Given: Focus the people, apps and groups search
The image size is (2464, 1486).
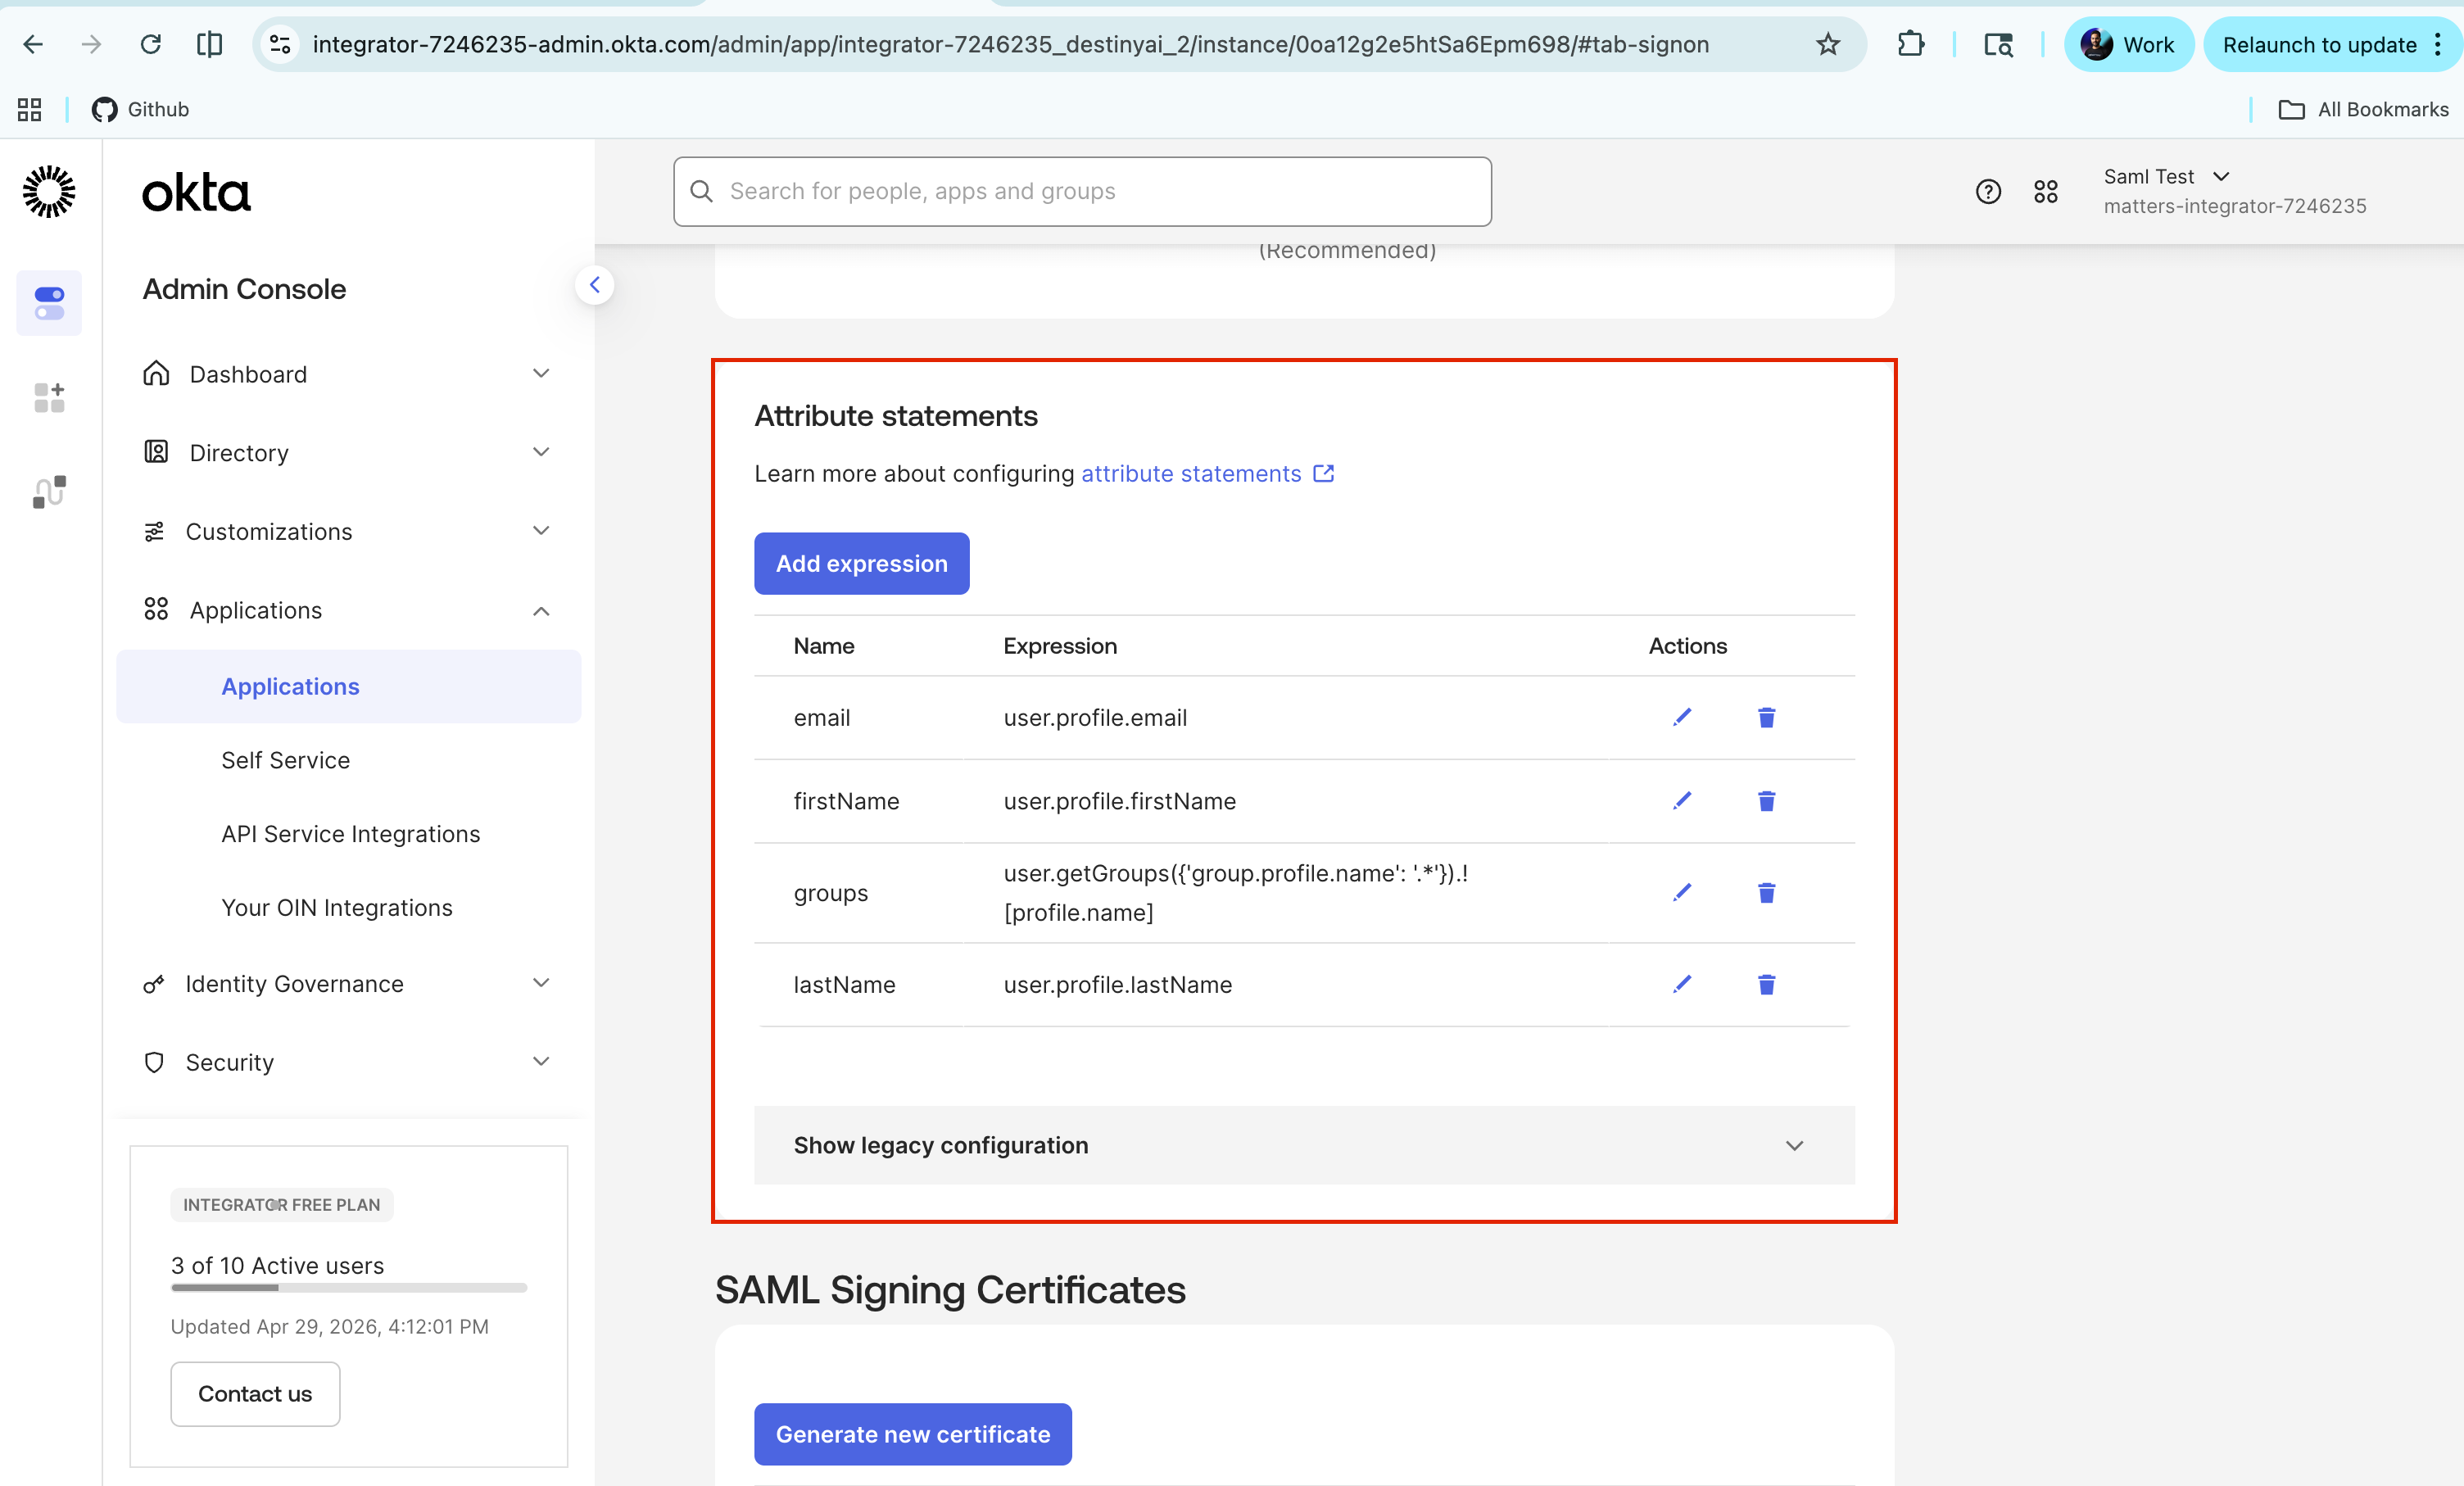Looking at the screenshot, I should click(x=1082, y=191).
